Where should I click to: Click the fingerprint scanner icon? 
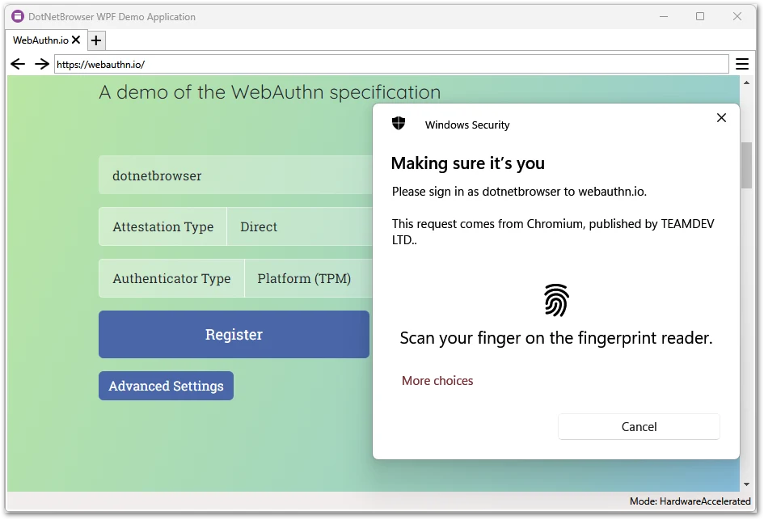(x=555, y=299)
